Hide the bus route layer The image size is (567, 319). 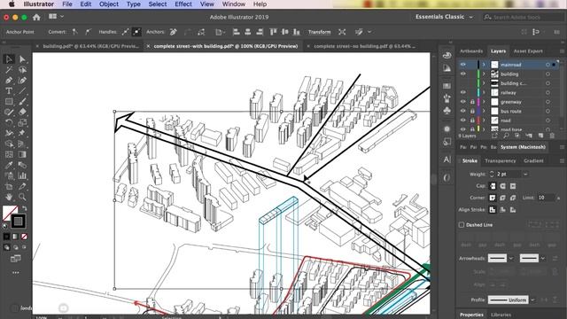[x=462, y=111]
